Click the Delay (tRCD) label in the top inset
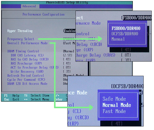Image resolution: width=154 pixels, height=130 pixels. (89, 45)
